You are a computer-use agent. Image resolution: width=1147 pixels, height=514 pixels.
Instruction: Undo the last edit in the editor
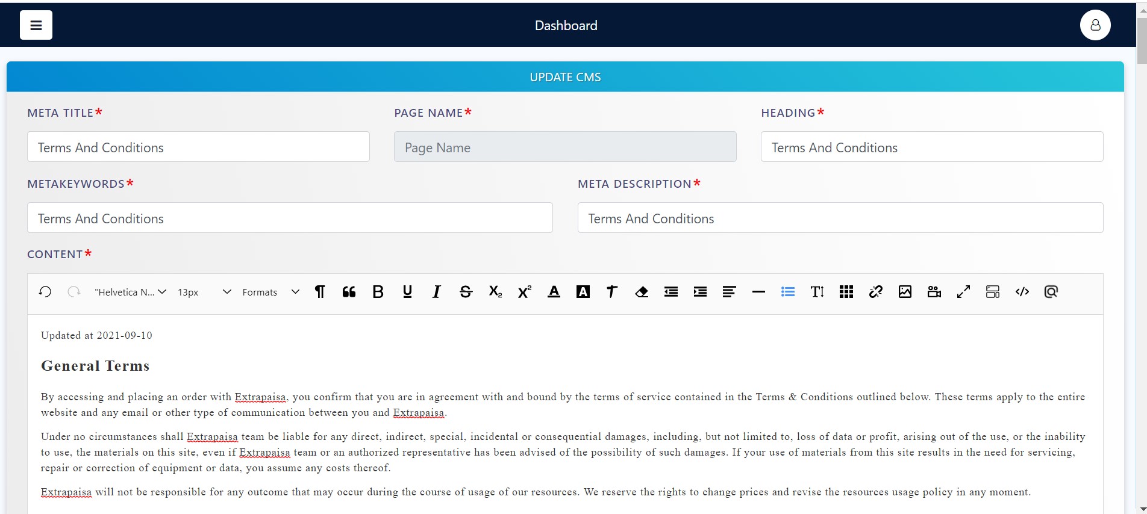click(45, 292)
